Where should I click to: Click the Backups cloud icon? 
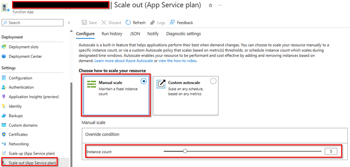pos(4,116)
